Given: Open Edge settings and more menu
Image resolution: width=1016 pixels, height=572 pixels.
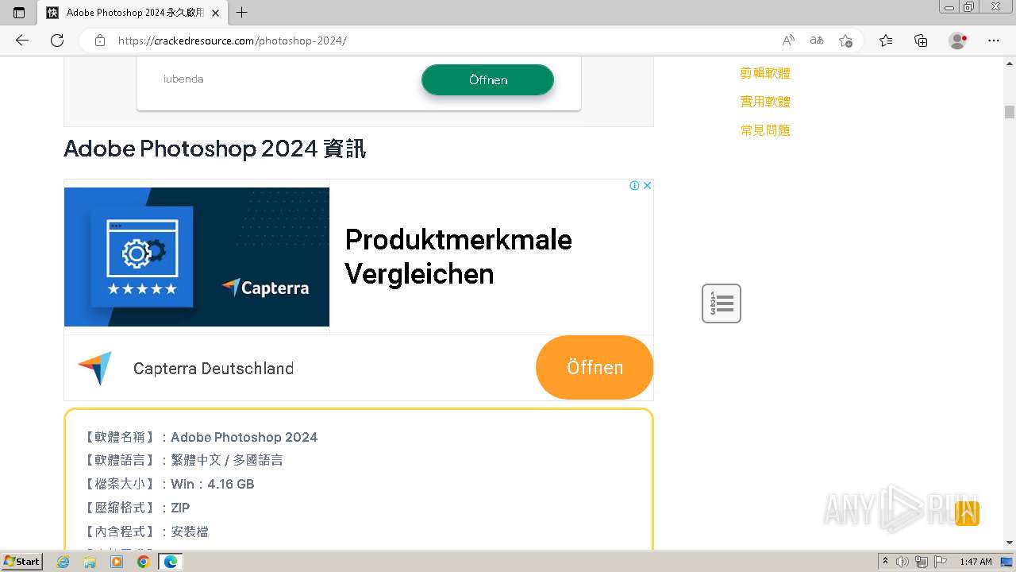Looking at the screenshot, I should pyautogui.click(x=994, y=41).
